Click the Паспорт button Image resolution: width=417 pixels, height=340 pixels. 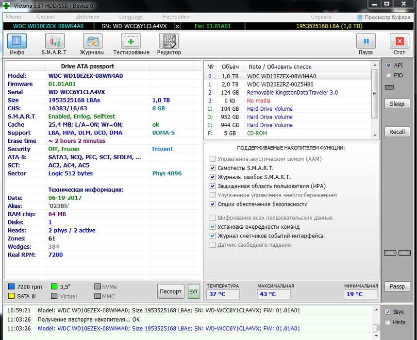point(170,291)
